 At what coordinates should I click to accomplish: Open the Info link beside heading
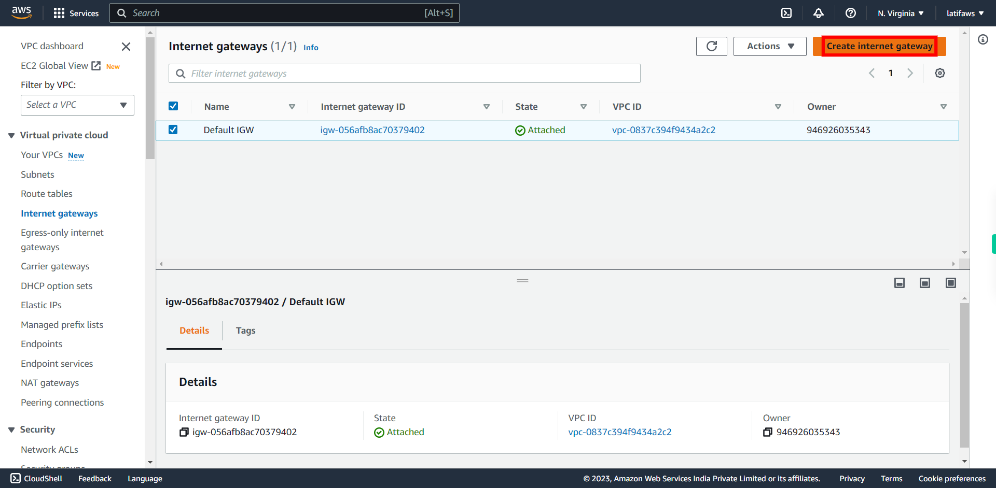311,48
